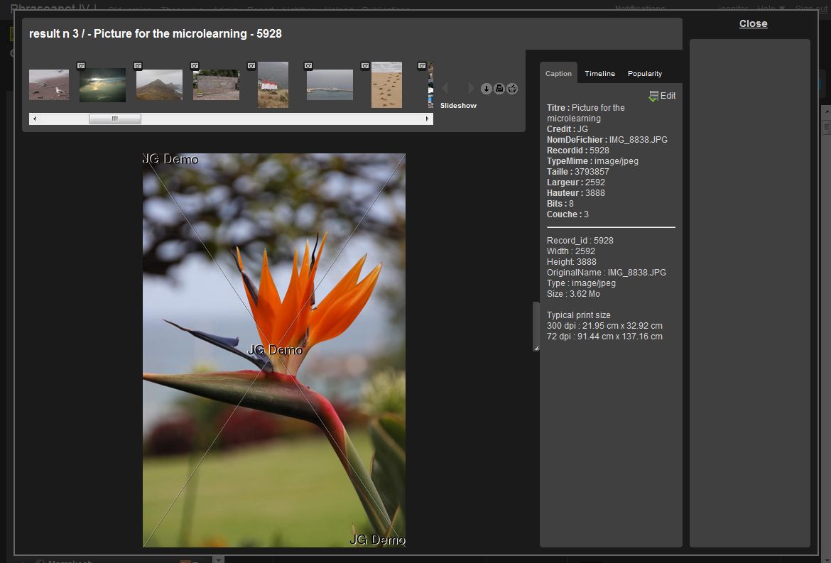Click the Edit caption icon
831x563 pixels.
(654, 96)
